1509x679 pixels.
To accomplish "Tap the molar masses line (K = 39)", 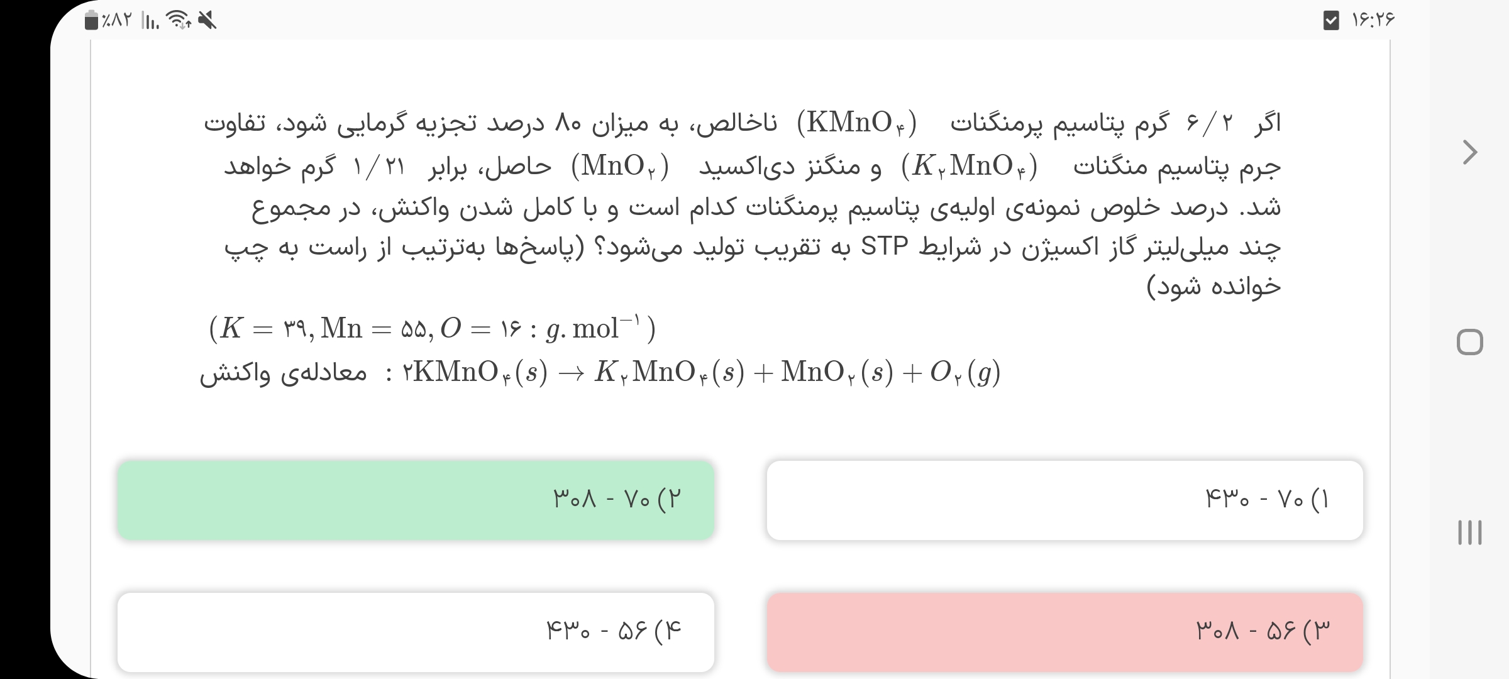I will (x=432, y=328).
